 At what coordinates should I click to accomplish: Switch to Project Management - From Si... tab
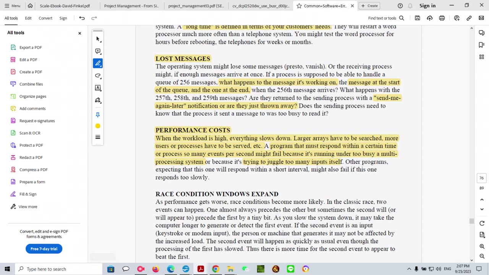(131, 6)
